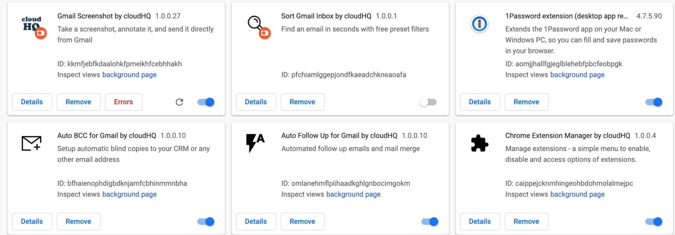This screenshot has height=235, width=675.
Task: Turn off the 1Password extension toggle
Action: 654,102
